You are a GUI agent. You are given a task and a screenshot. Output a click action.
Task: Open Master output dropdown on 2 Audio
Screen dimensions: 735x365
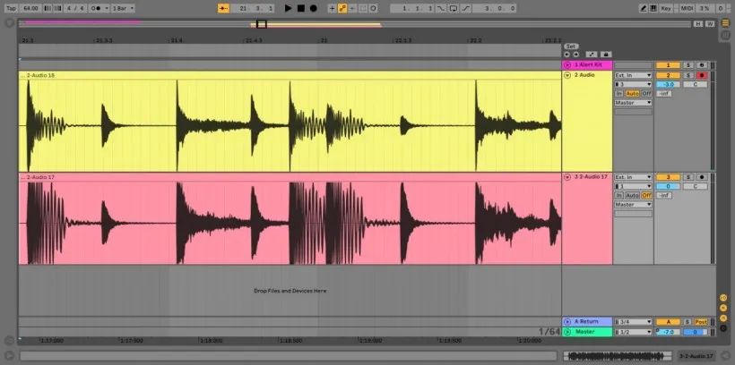(634, 103)
